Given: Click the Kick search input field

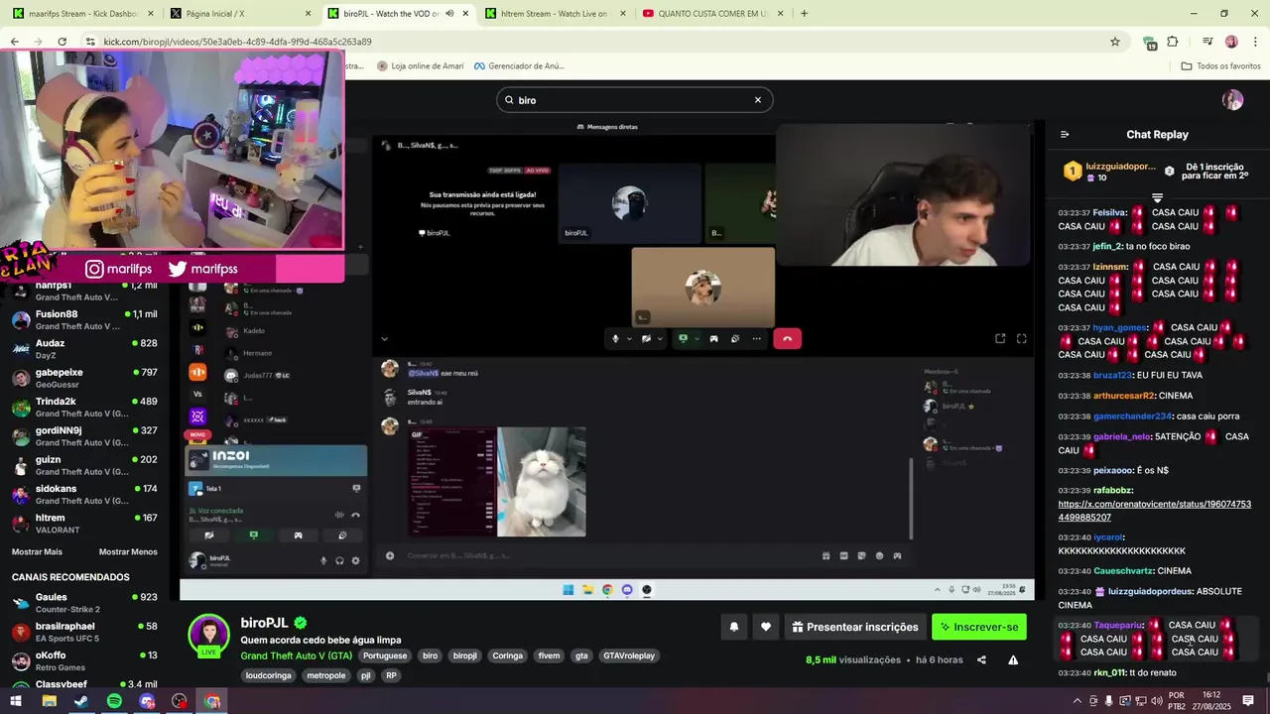Looking at the screenshot, I should click(x=633, y=100).
